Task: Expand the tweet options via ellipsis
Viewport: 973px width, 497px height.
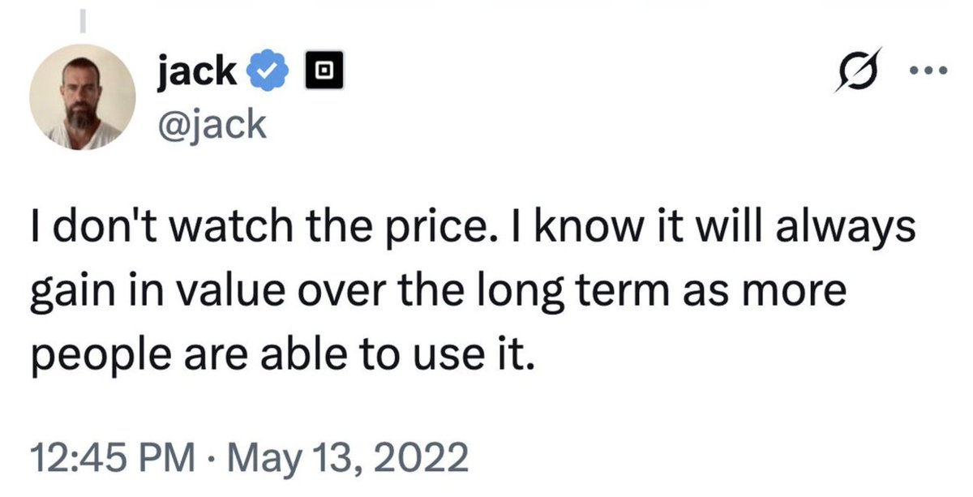Action: coord(926,71)
